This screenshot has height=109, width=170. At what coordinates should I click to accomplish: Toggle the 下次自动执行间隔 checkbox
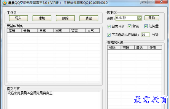pos(109,35)
